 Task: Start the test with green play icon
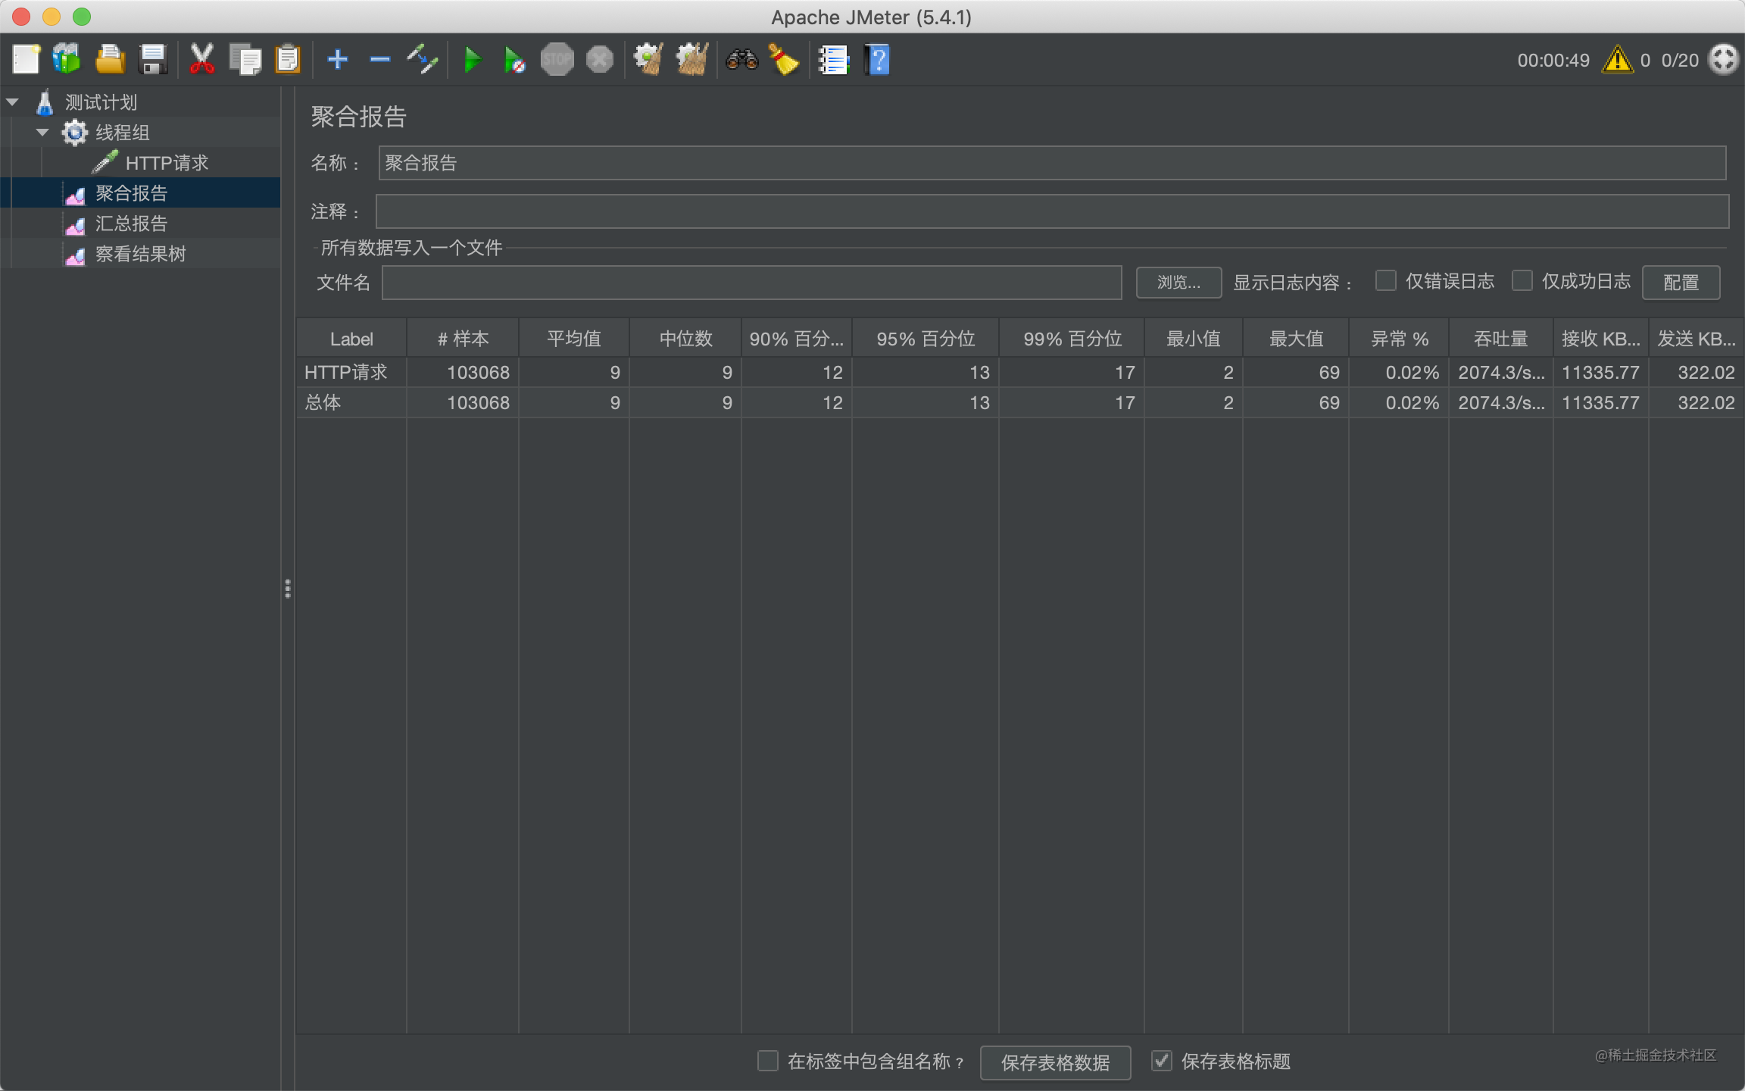click(x=472, y=59)
